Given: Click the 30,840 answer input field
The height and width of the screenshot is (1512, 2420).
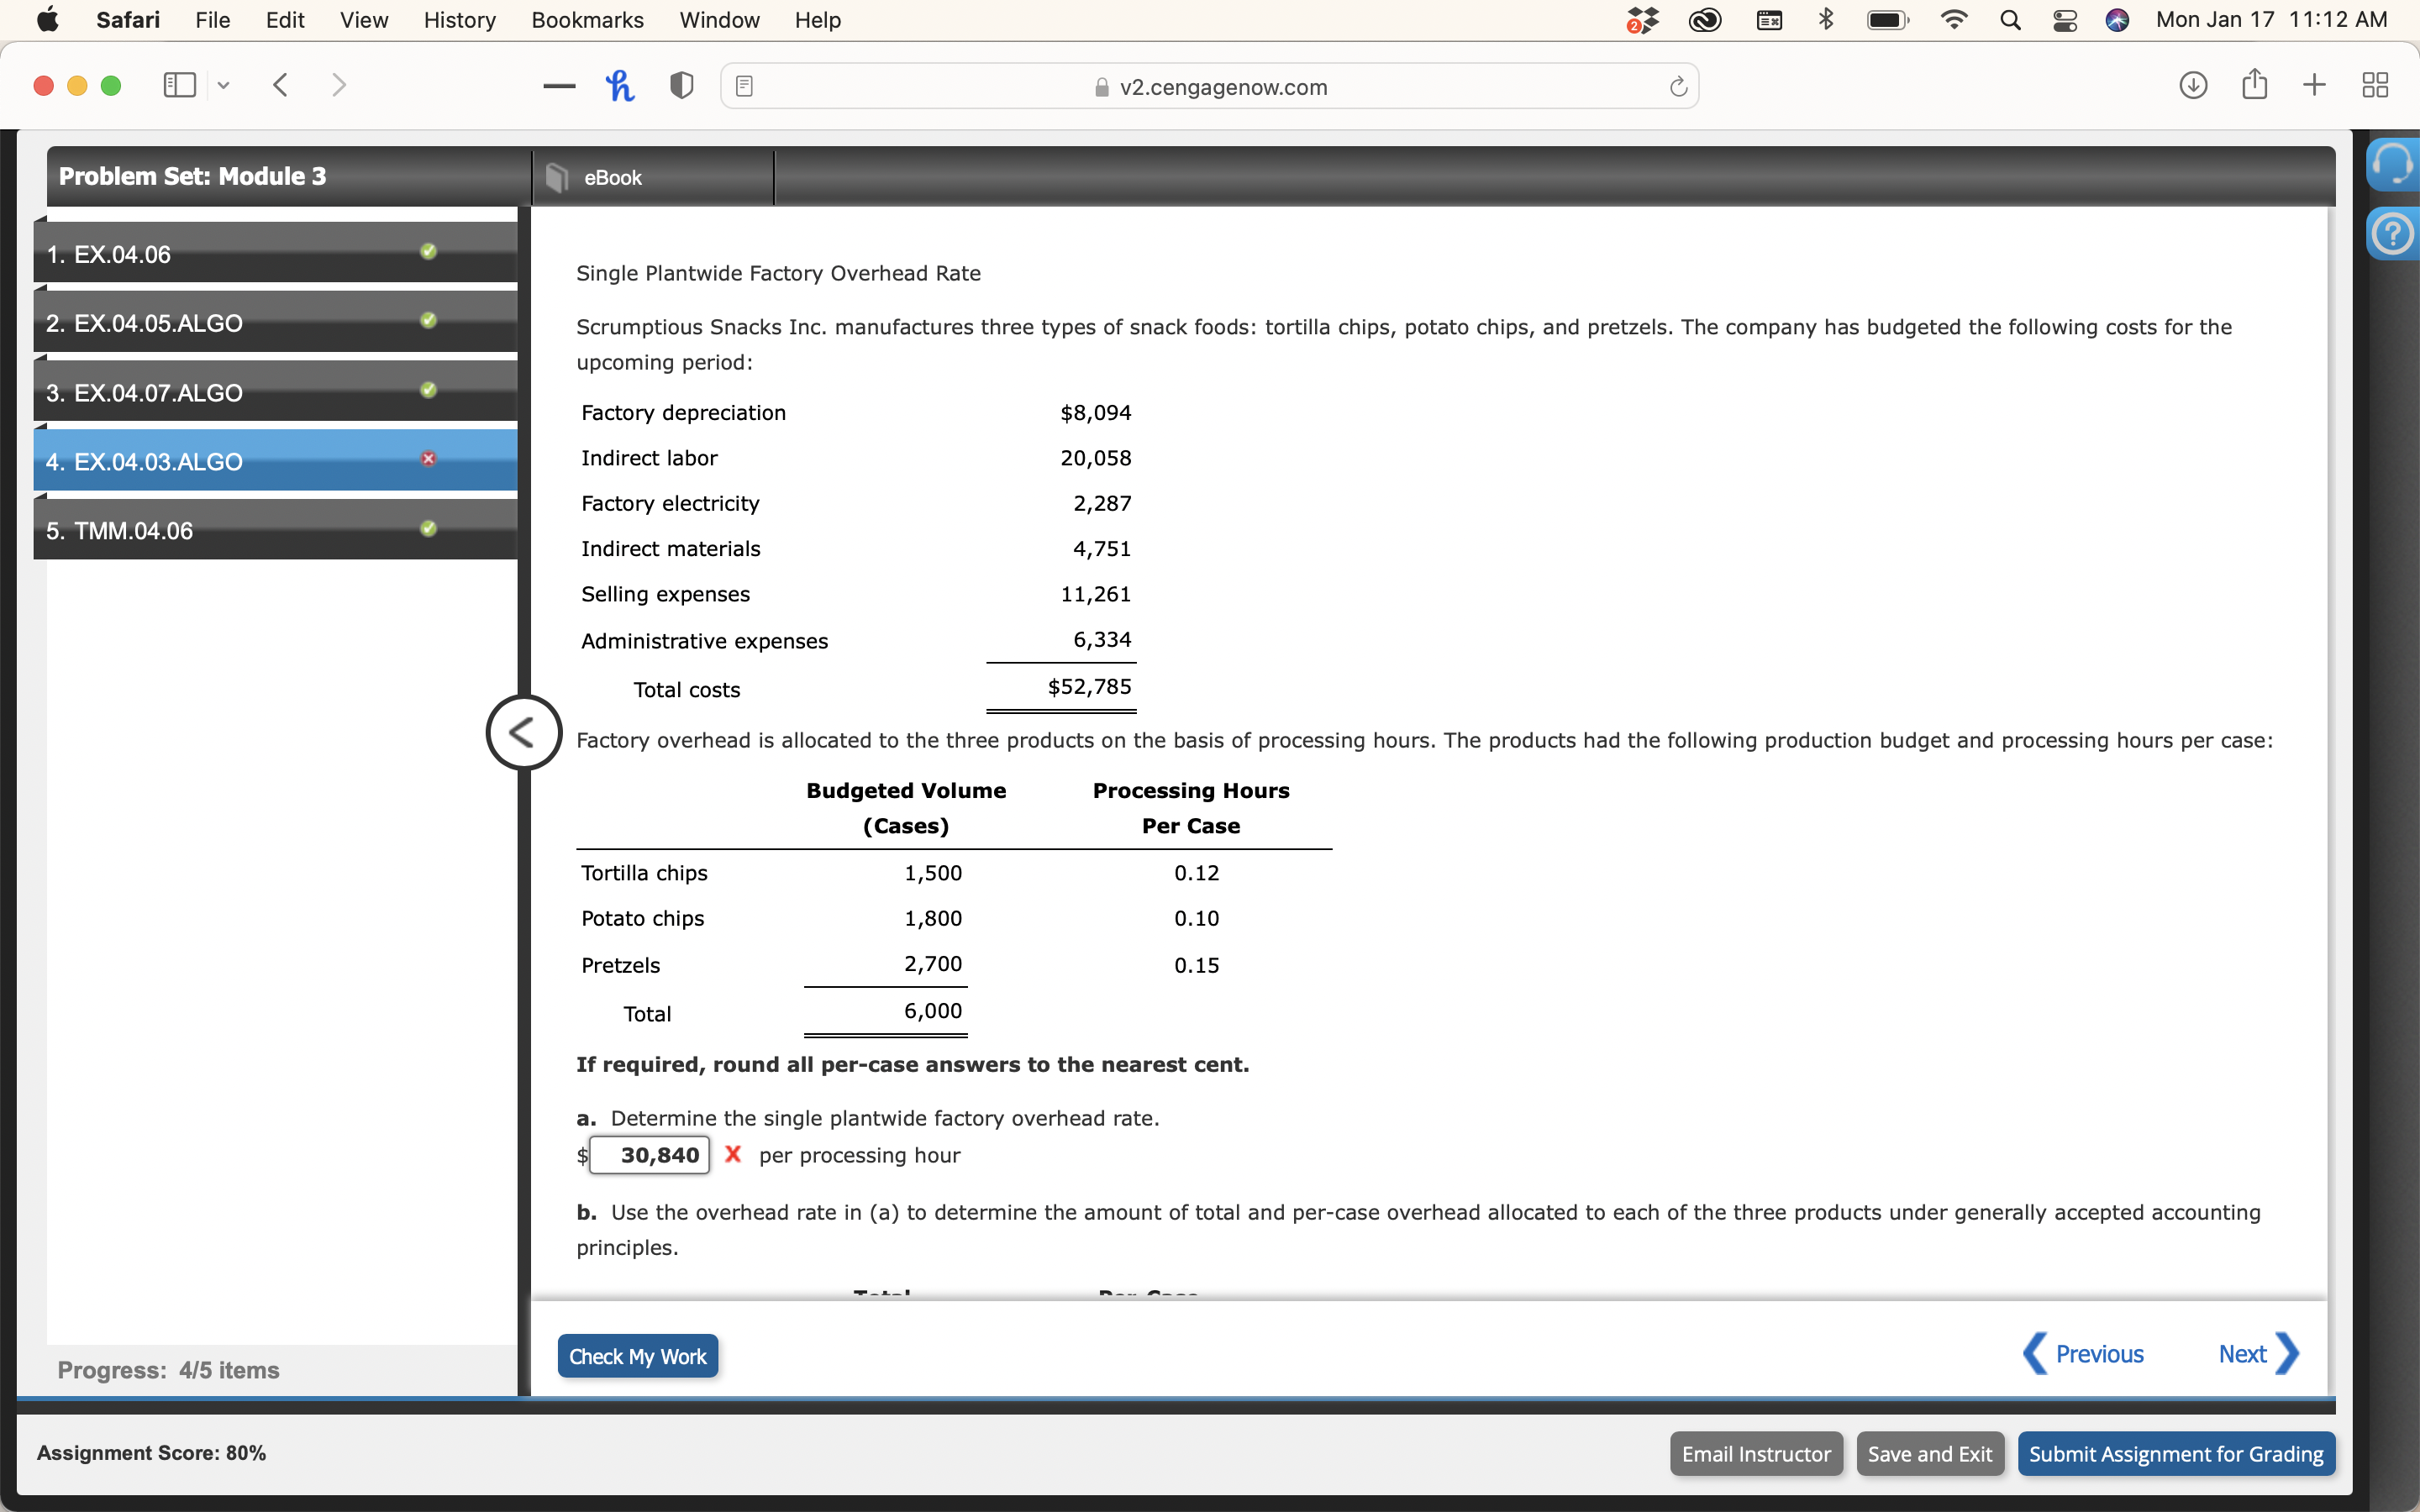Looking at the screenshot, I should pos(649,1155).
